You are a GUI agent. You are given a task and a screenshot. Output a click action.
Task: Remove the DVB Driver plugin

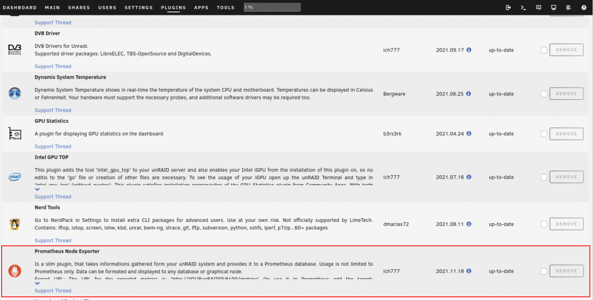pos(566,50)
